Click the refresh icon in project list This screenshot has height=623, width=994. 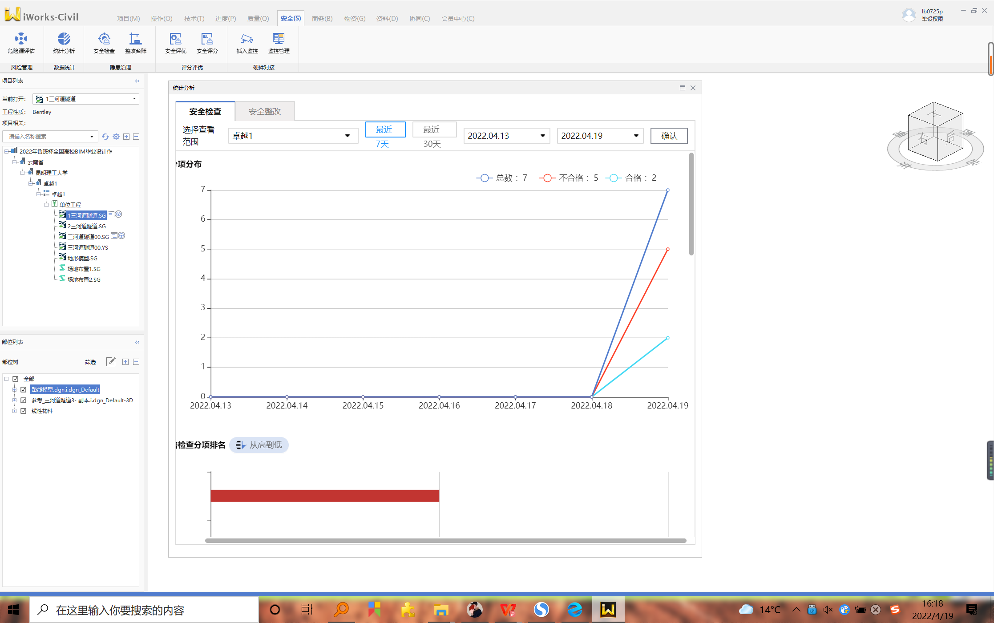click(x=105, y=137)
